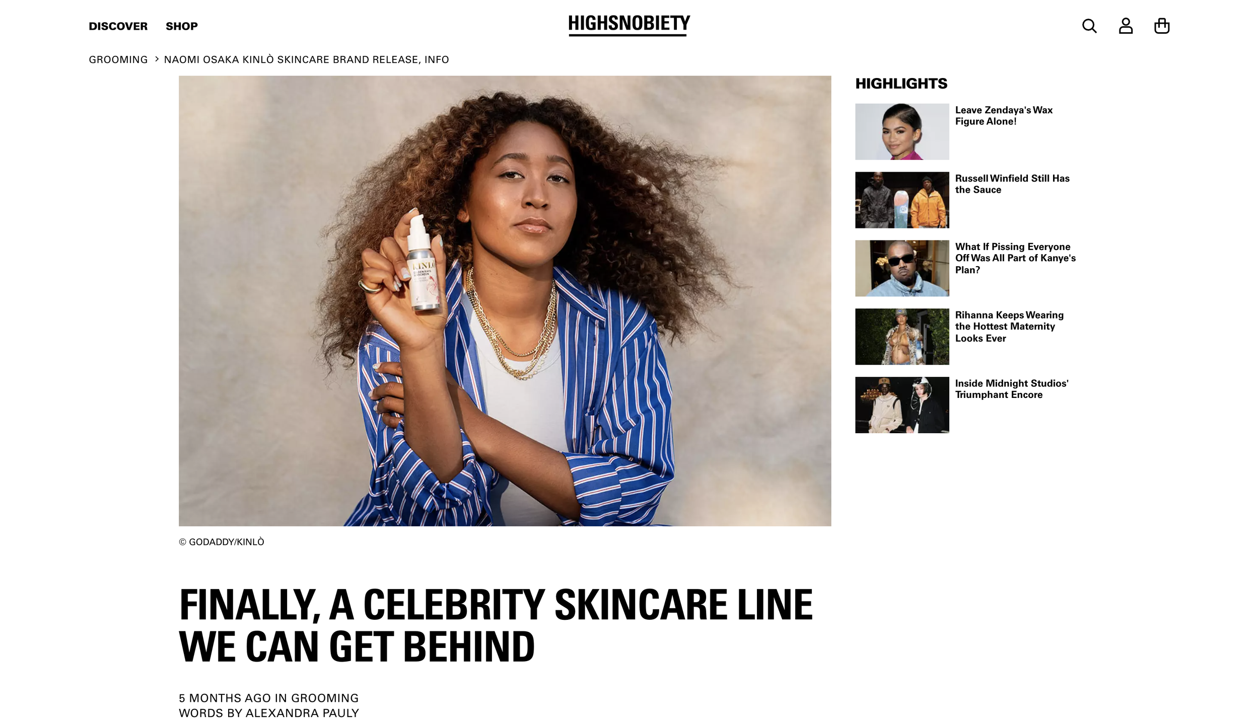Click the Highsnobiety logo
The width and height of the screenshot is (1259, 726).
[629, 25]
